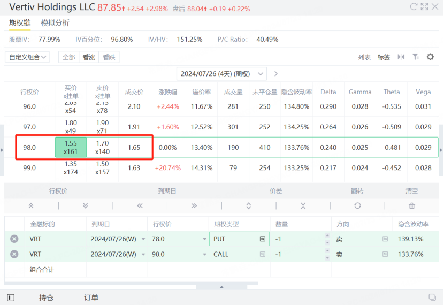
Task: Show 全部 options filter
Action: pos(69,57)
